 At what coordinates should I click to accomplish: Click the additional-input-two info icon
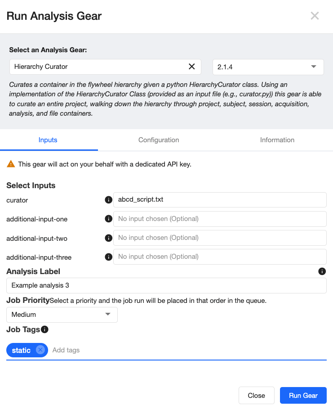tap(108, 238)
